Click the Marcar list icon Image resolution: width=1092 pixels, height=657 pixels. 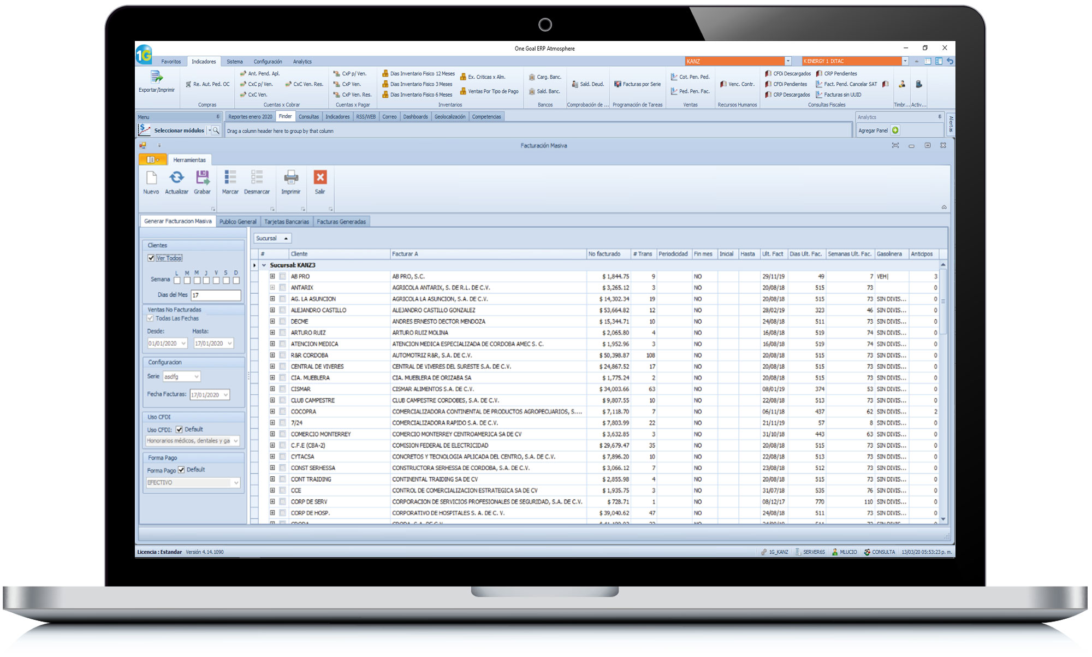[230, 177]
